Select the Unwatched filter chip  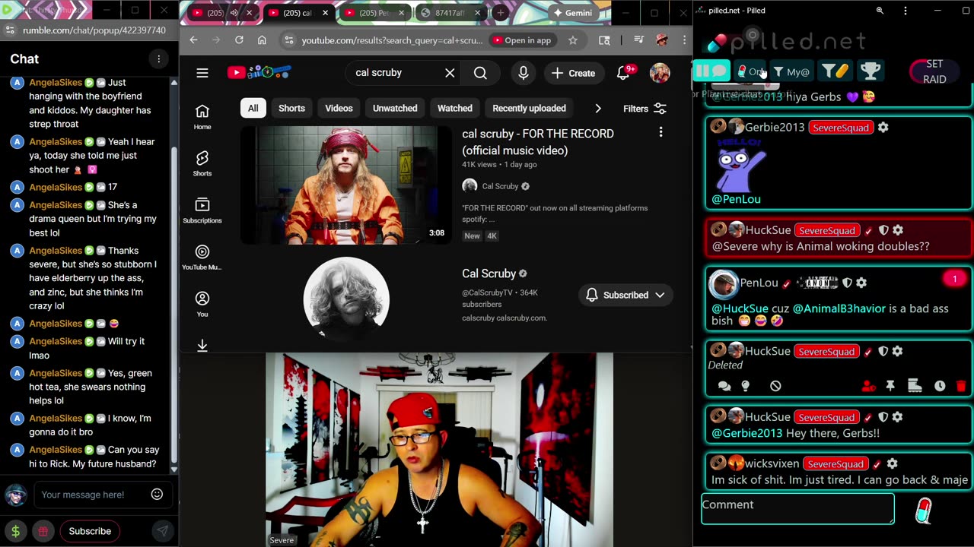(x=395, y=108)
